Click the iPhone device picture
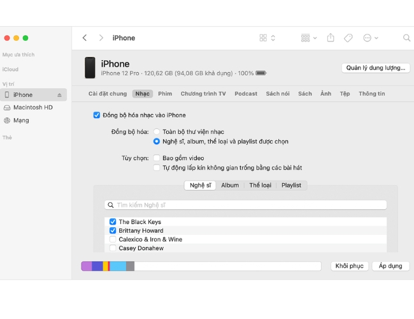414x319 pixels. 90,68
